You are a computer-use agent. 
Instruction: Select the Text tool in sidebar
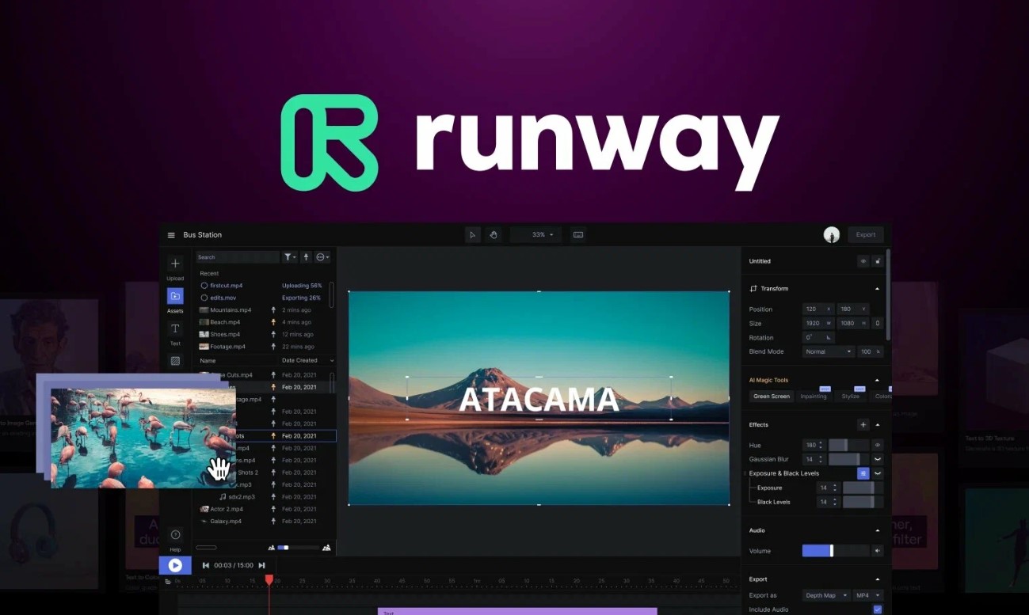(175, 328)
